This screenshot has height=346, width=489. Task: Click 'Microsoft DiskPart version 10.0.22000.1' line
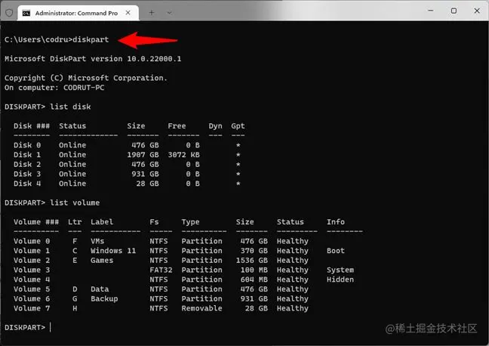coord(93,59)
